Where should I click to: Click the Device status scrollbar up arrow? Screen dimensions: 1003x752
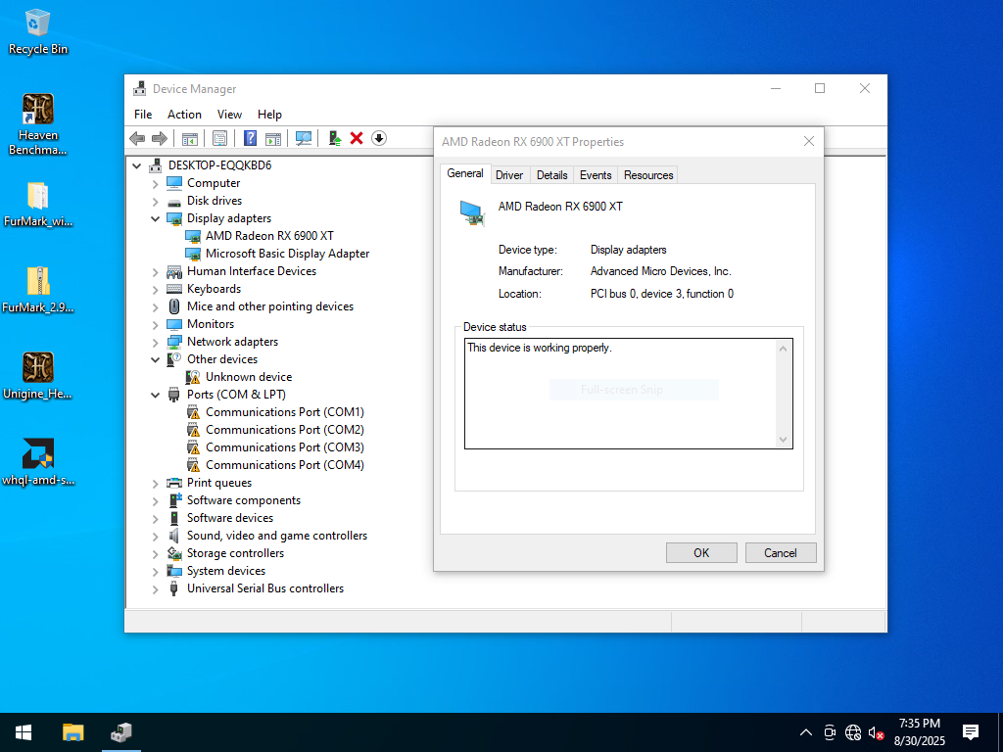783,349
